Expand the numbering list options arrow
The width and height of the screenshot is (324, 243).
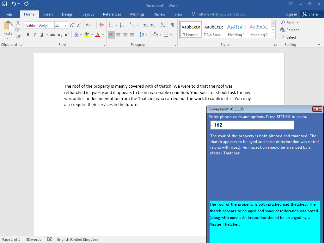127,25
